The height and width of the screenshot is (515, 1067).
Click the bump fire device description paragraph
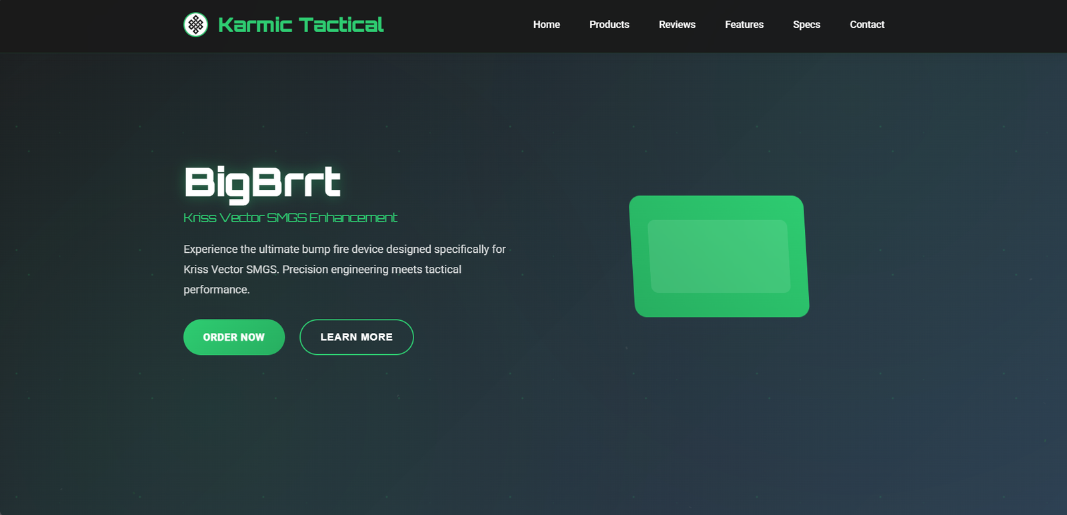click(345, 269)
